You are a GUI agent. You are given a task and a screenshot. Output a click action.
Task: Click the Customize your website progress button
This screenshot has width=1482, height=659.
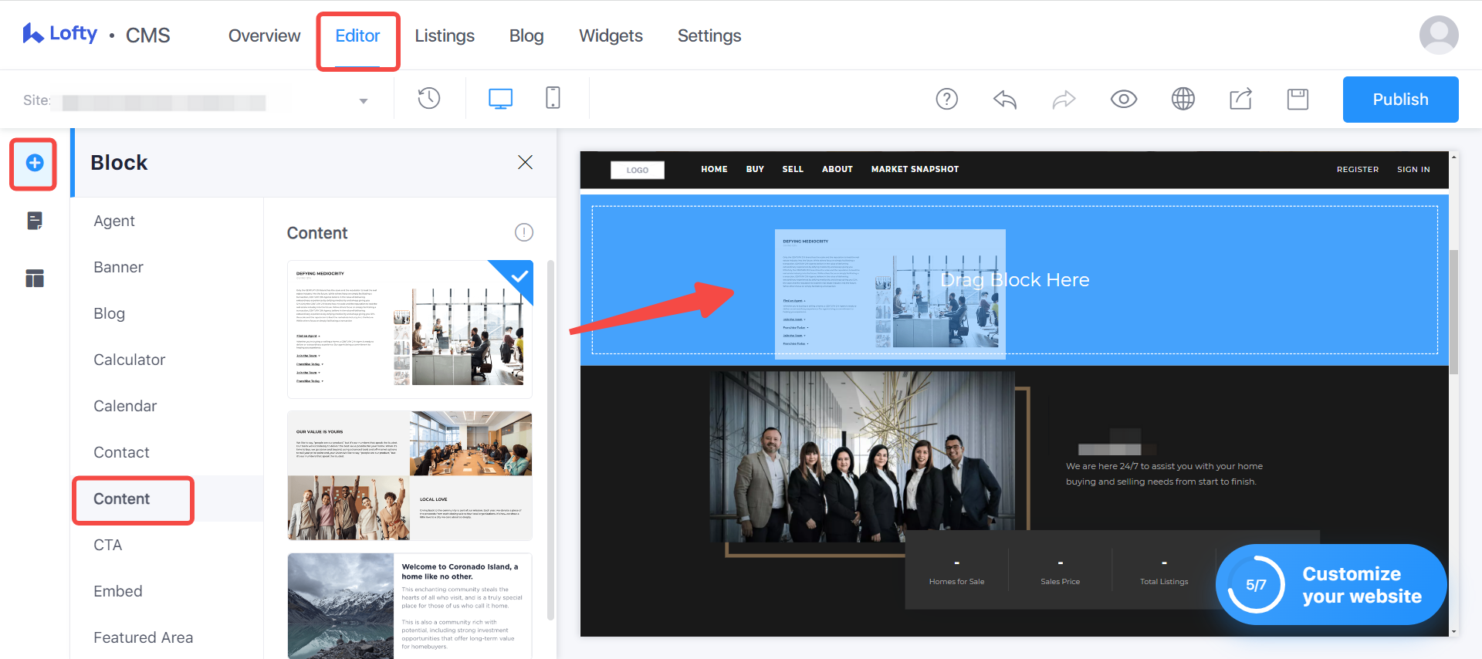coord(1331,585)
